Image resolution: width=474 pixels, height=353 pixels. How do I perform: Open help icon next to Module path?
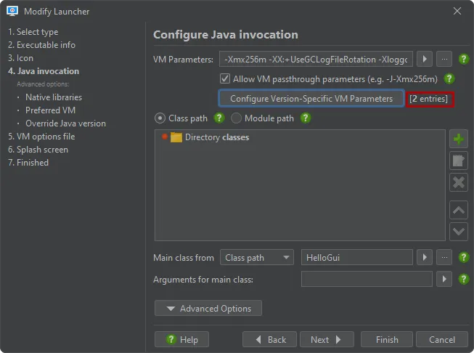pyautogui.click(x=306, y=118)
